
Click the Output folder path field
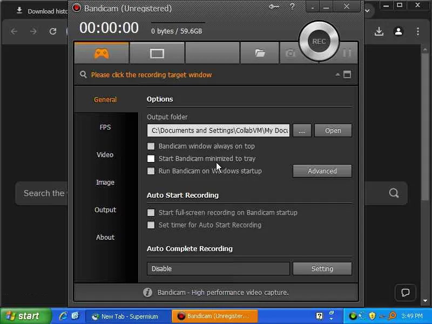pos(219,130)
